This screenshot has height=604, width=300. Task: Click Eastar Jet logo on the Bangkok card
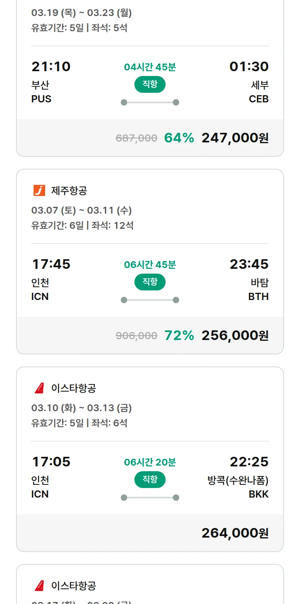[39, 388]
